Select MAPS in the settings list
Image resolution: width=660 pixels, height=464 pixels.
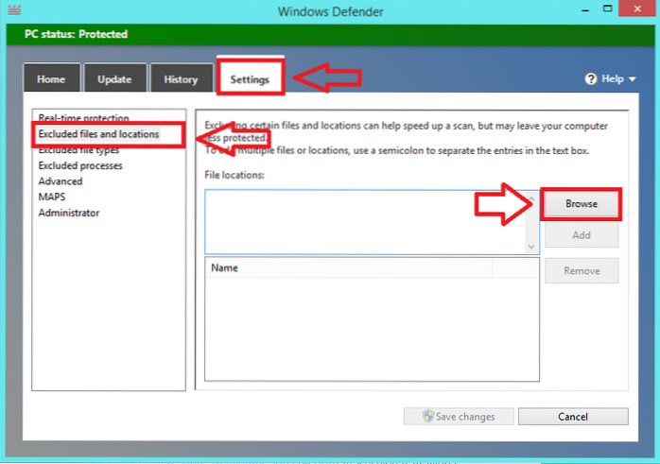[51, 197]
